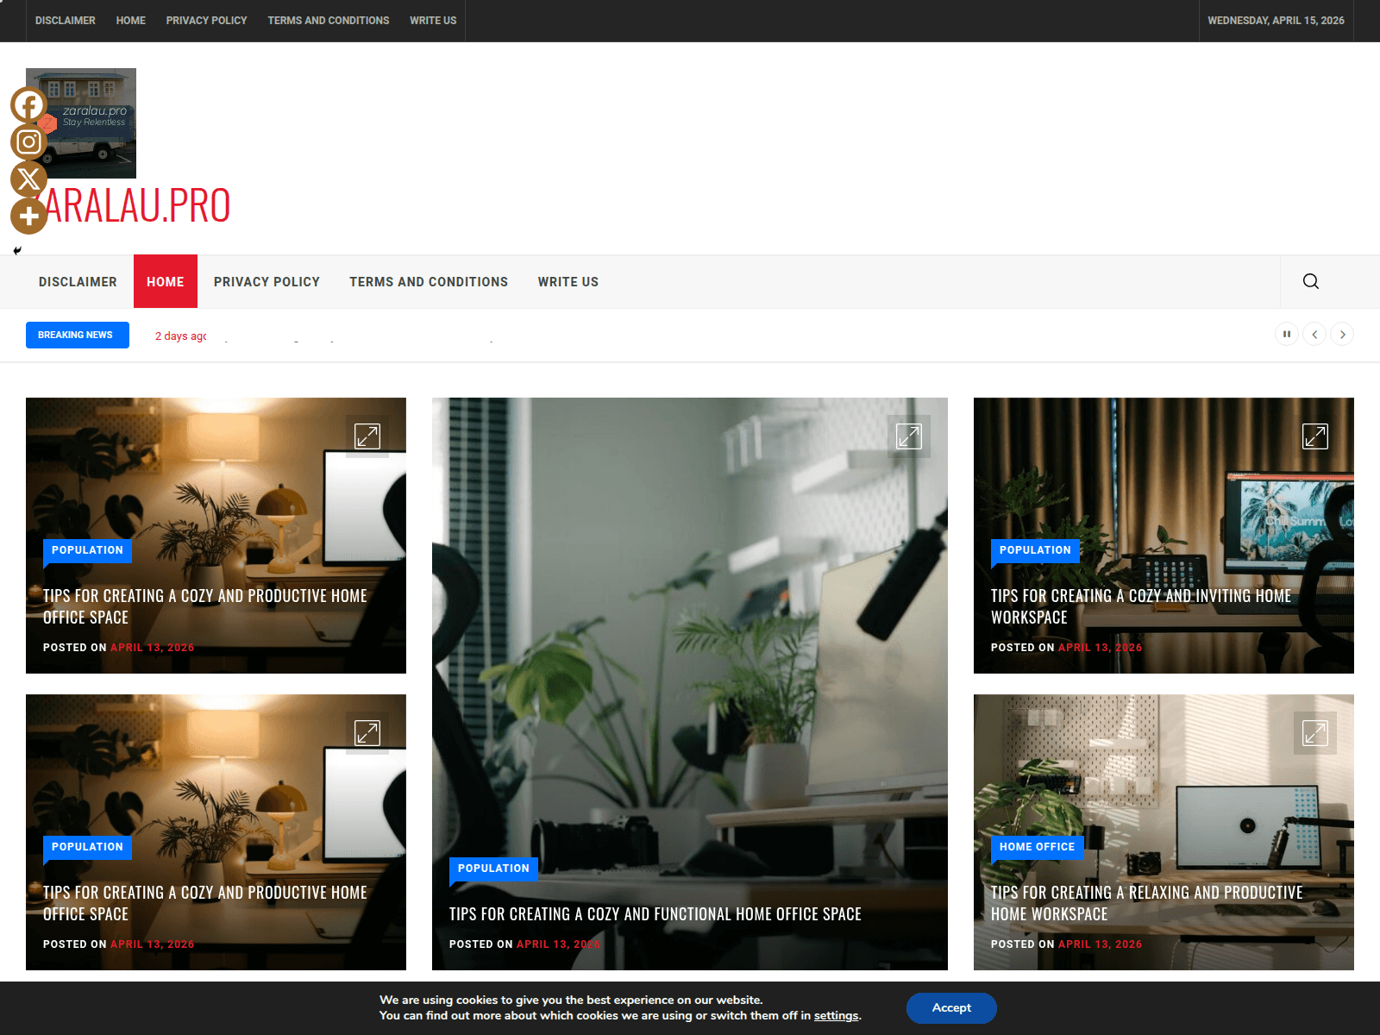Expand image on Inviting Home Workspace card
Image resolution: width=1380 pixels, height=1035 pixels.
coord(1315,436)
